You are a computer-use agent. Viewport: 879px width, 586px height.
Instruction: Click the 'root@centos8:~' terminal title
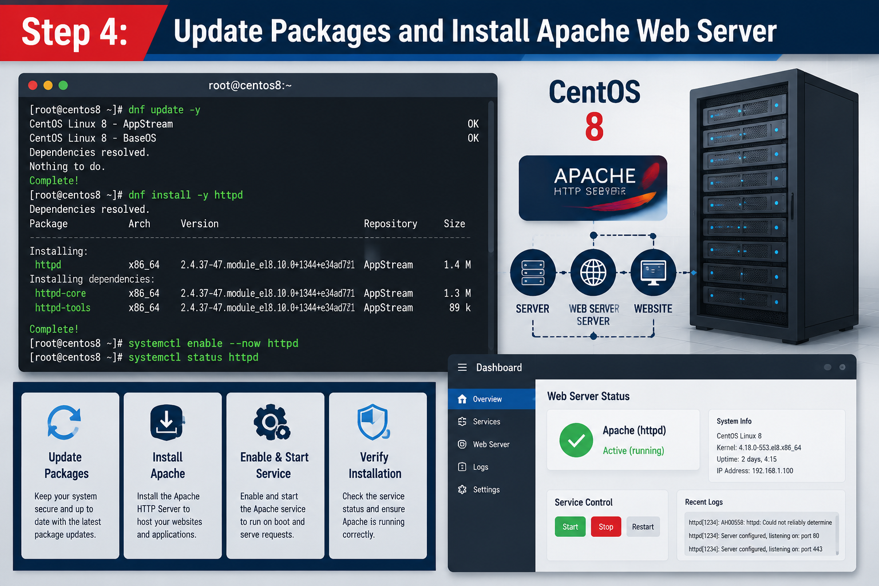(x=250, y=85)
